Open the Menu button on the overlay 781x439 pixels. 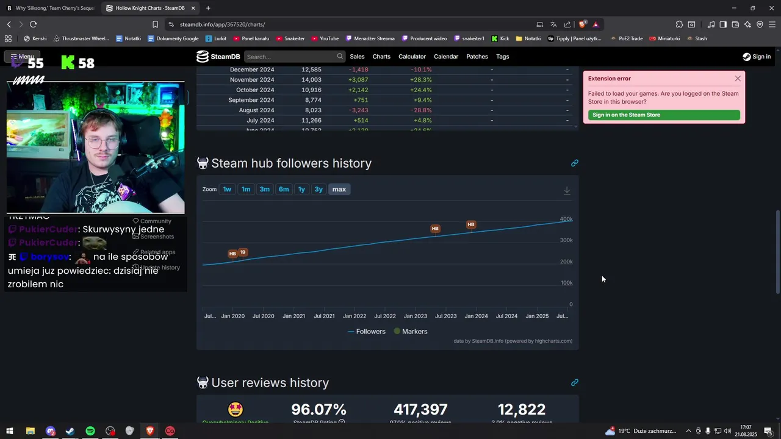(x=22, y=56)
